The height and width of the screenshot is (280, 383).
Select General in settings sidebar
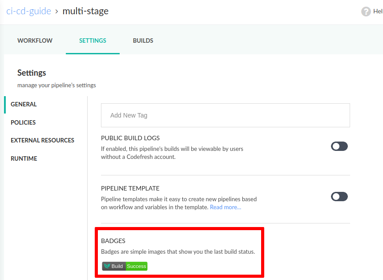click(24, 104)
